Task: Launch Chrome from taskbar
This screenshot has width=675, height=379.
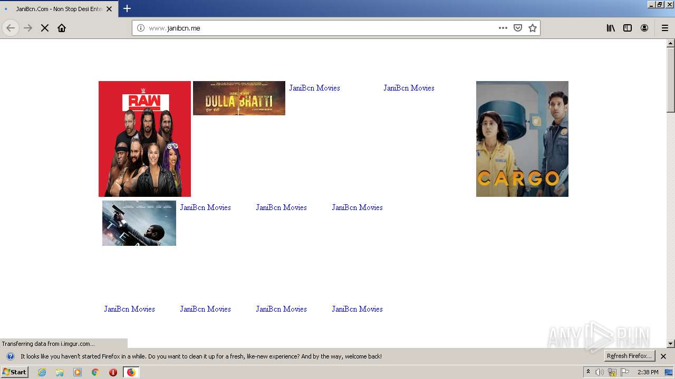Action: point(95,372)
